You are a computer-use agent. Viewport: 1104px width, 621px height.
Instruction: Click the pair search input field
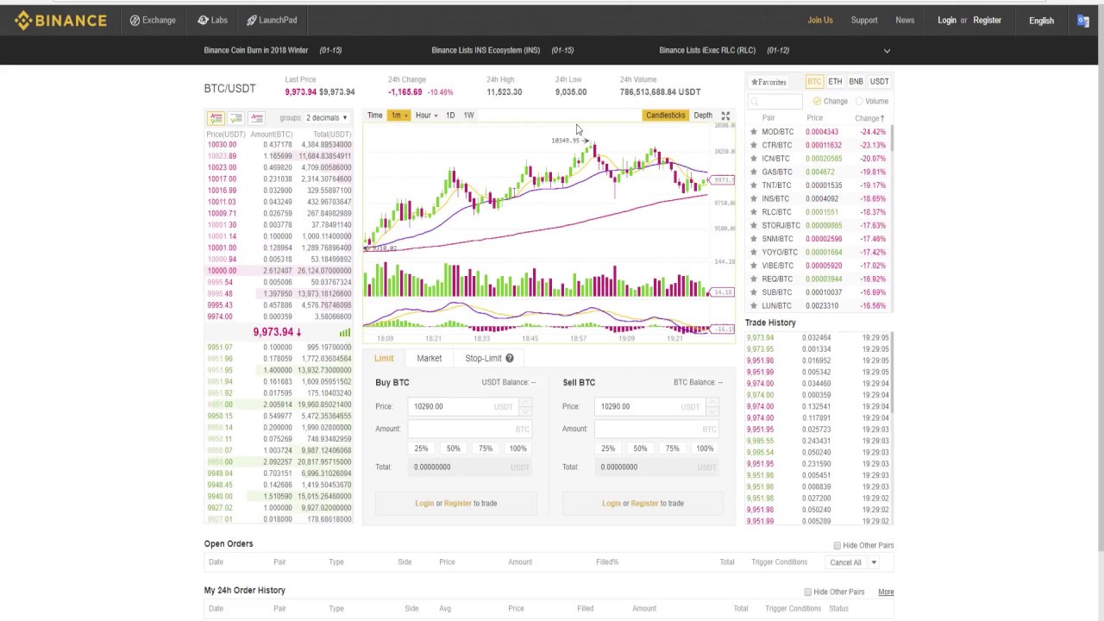[775, 102]
